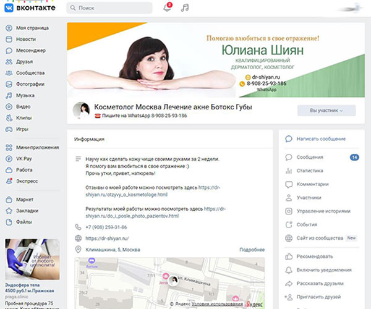The width and height of the screenshot is (371, 309).
Task: Open Статистика chart icon
Action: click(x=289, y=171)
